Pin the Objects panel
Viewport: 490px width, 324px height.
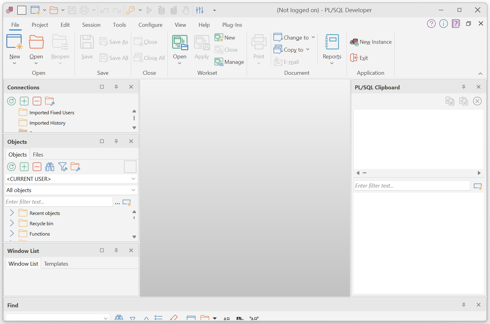point(116,141)
